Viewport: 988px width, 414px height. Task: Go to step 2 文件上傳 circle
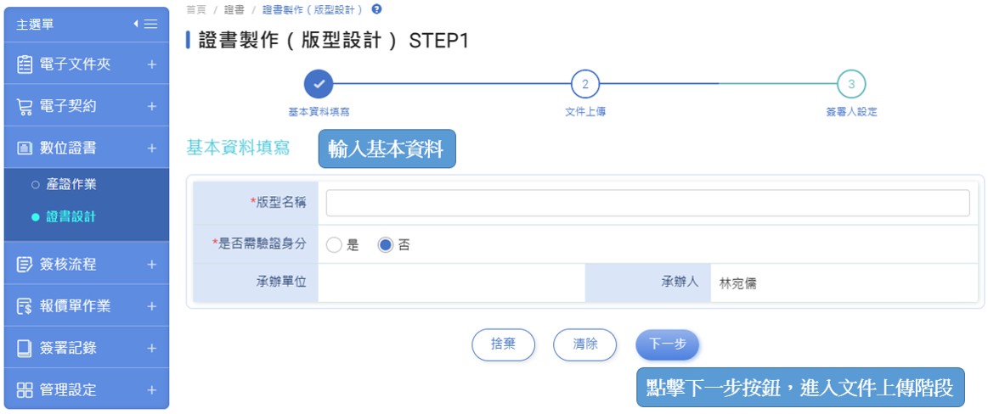point(585,84)
